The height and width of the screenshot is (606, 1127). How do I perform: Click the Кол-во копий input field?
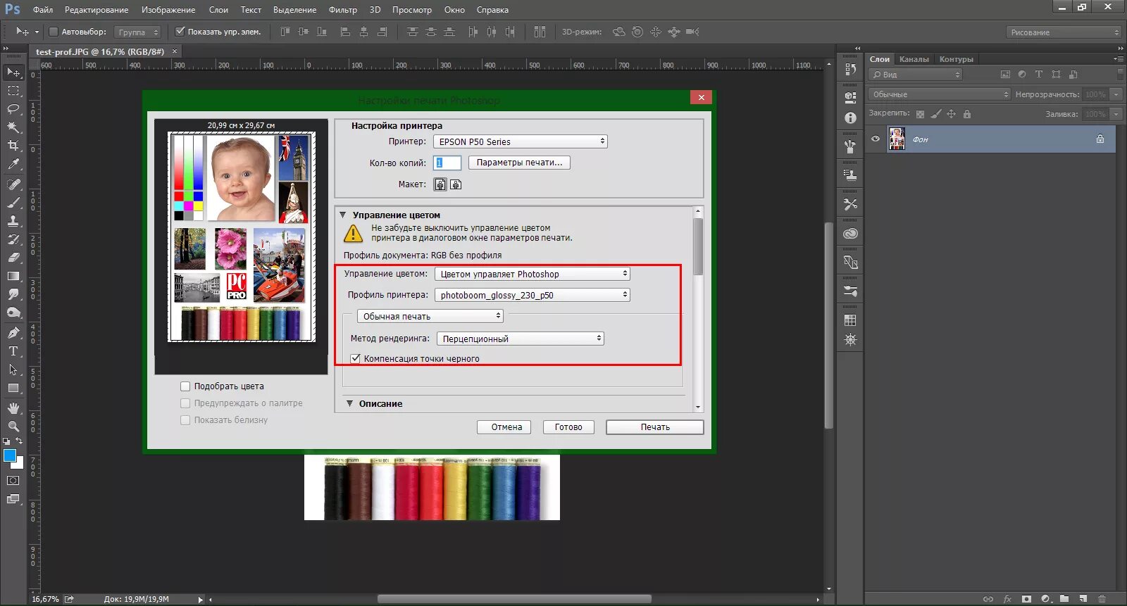[447, 163]
